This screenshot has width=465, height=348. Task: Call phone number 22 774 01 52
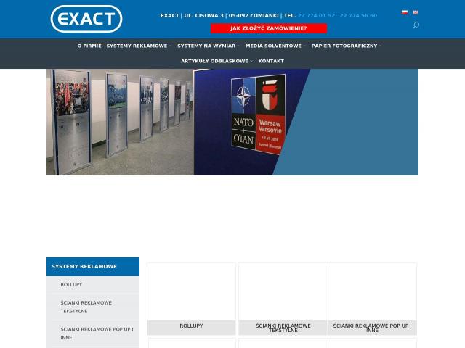[x=316, y=15]
